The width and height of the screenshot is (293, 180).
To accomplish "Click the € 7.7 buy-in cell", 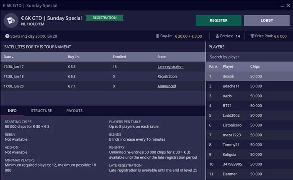I will tap(72, 86).
